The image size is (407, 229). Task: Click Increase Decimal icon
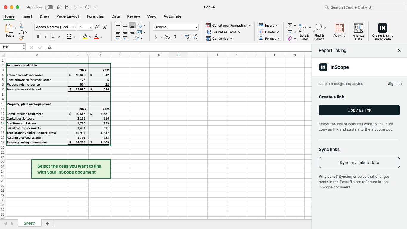coord(187,37)
